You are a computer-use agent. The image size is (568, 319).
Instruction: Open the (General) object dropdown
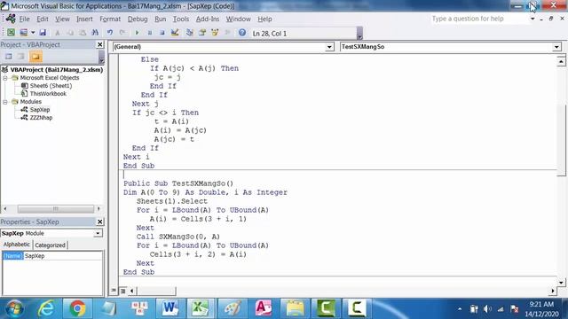[329, 47]
